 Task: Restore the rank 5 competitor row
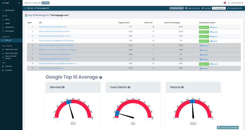click(x=204, y=46)
